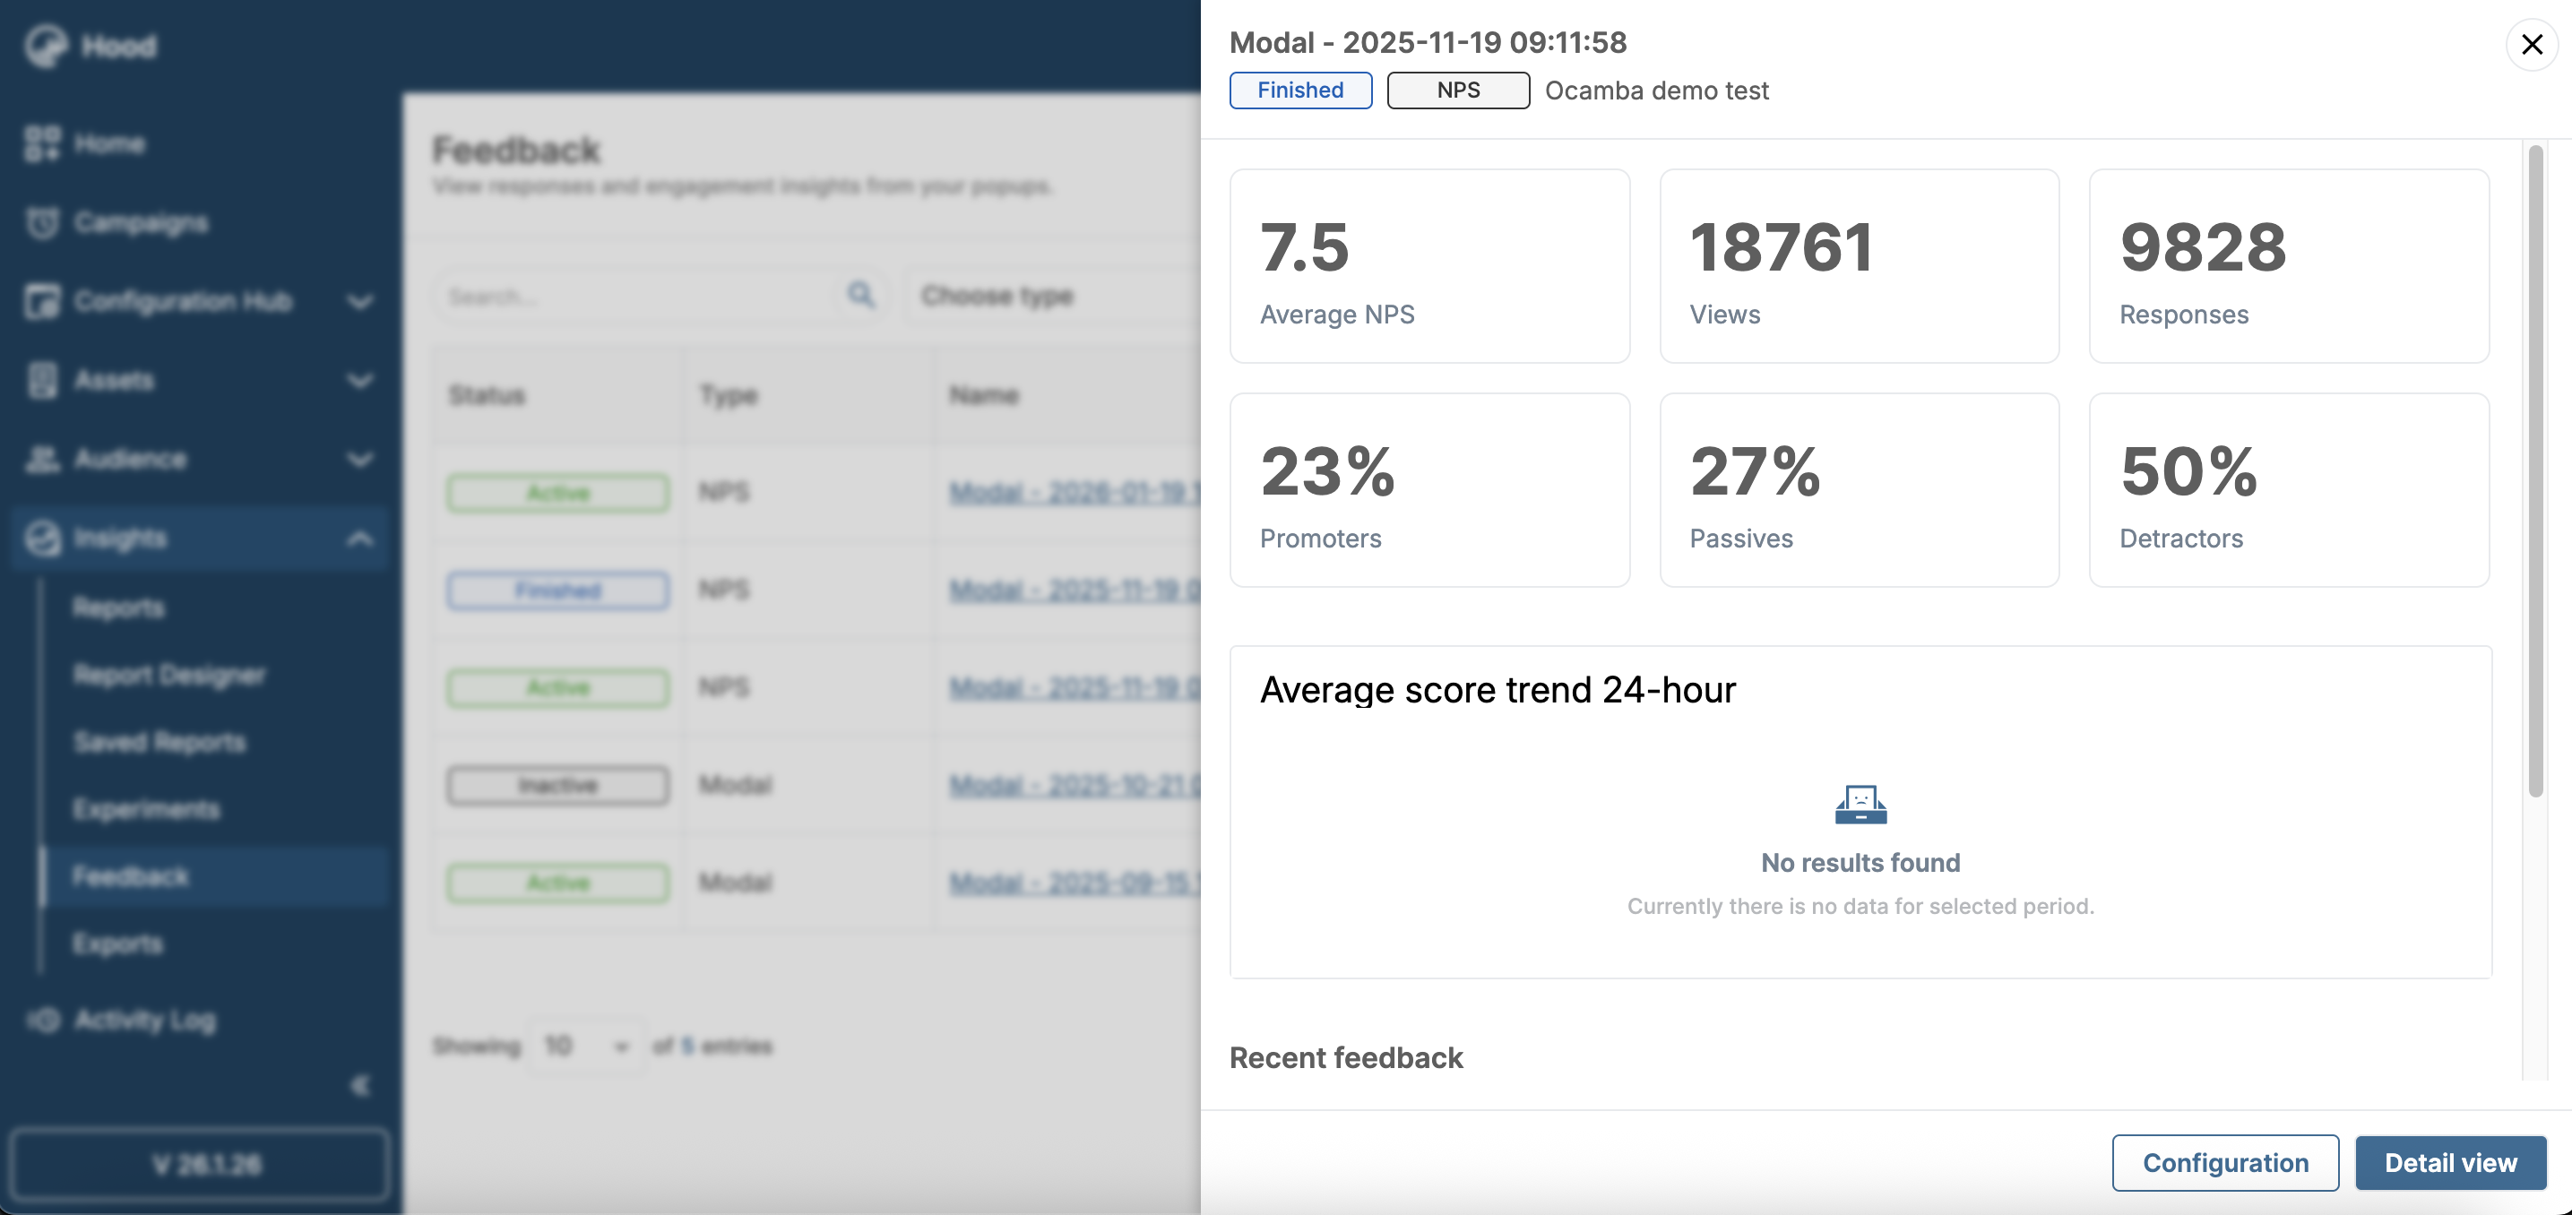Click the Assets sidebar icon
This screenshot has width=2572, height=1215.
(42, 381)
